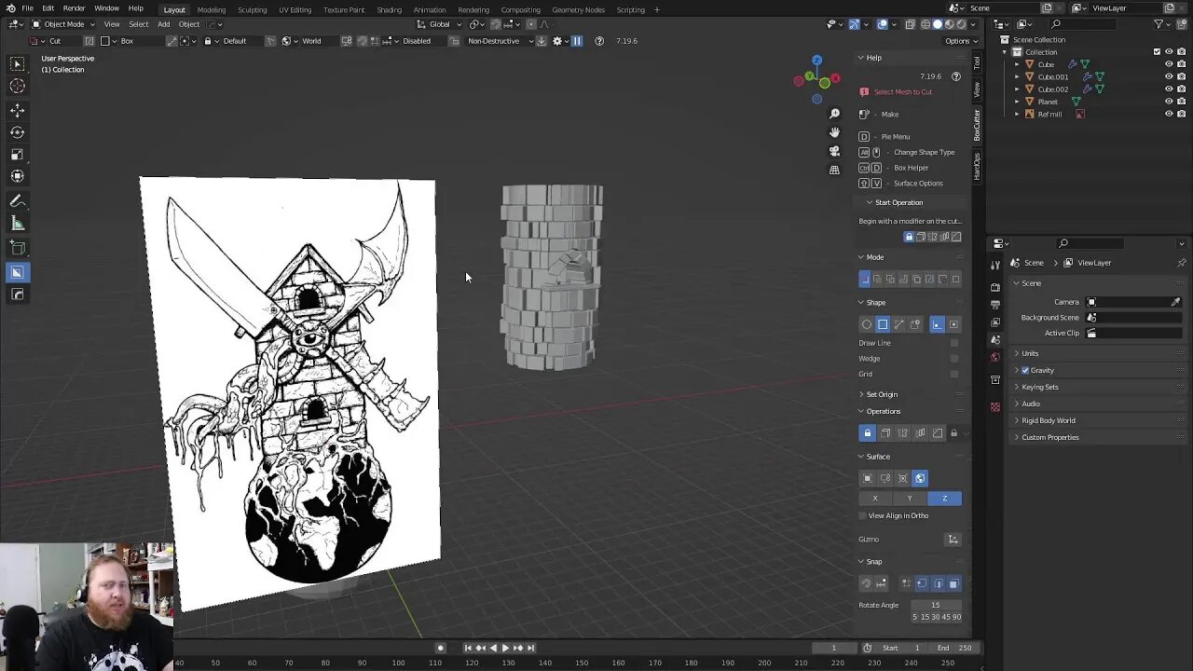
Task: Hide the Planet object eye icon
Action: click(1169, 102)
